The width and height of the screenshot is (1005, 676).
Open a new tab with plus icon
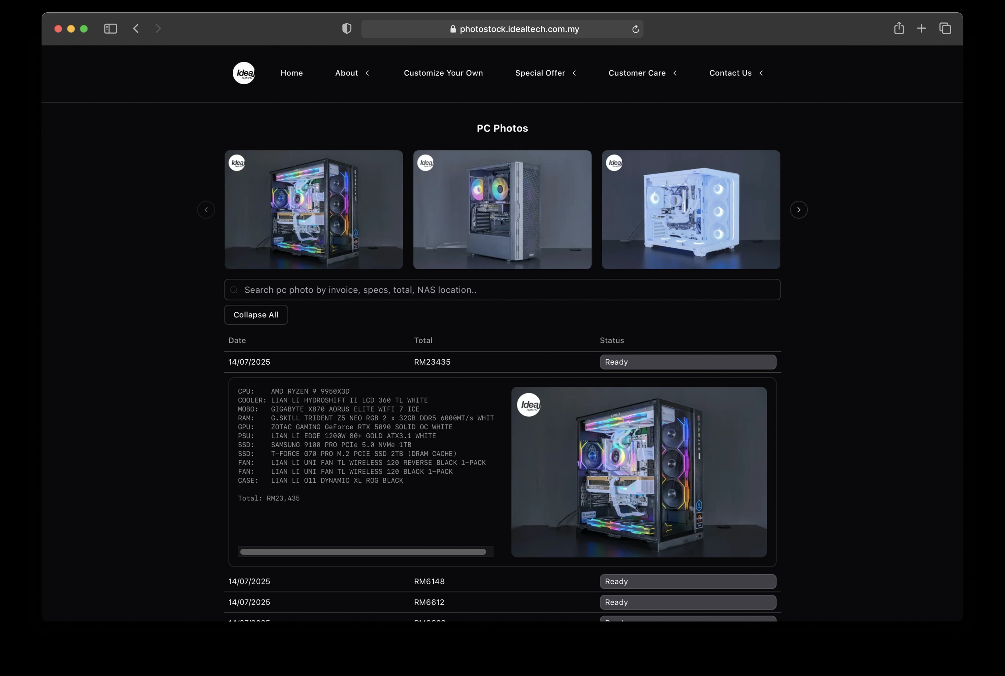[921, 29]
